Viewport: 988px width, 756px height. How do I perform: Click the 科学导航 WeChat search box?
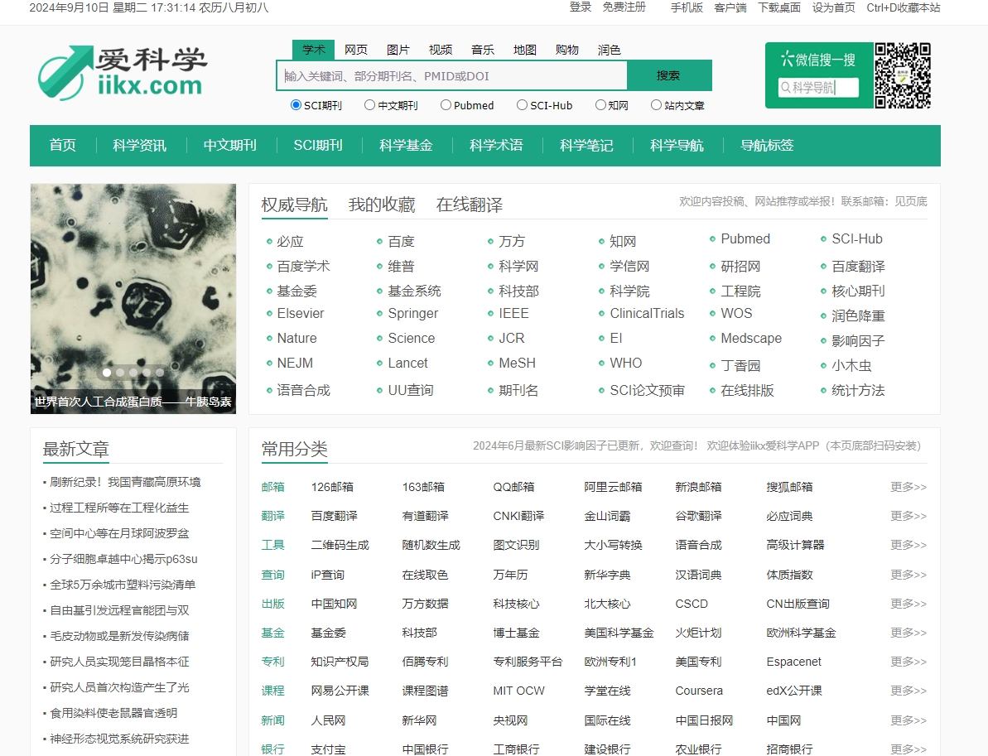pos(818,87)
